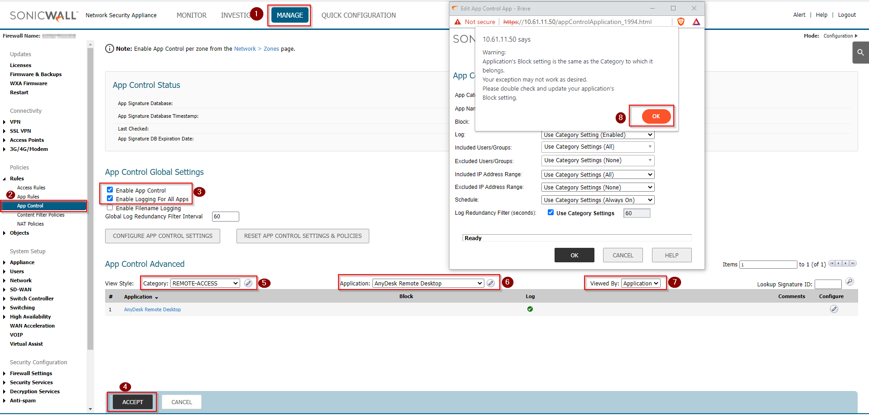Switch to the MONITOR tab
Image resolution: width=869 pixels, height=415 pixels.
[191, 15]
